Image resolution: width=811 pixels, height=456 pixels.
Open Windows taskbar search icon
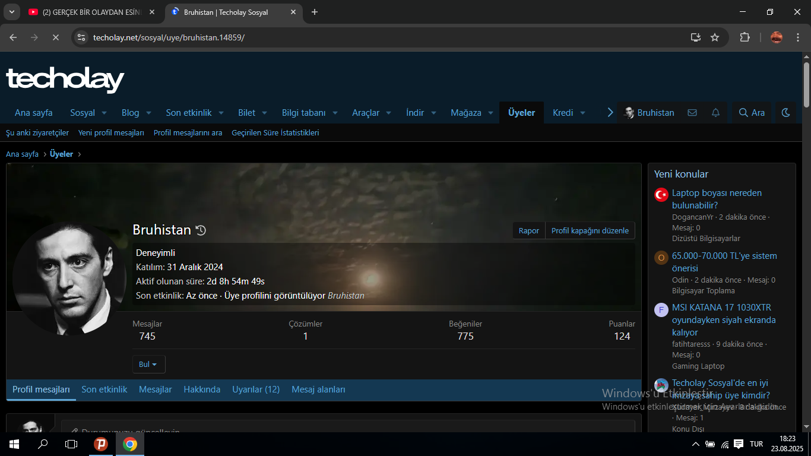pyautogui.click(x=43, y=444)
